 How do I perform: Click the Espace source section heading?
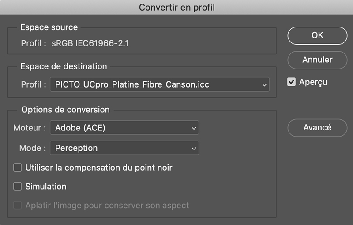[49, 27]
